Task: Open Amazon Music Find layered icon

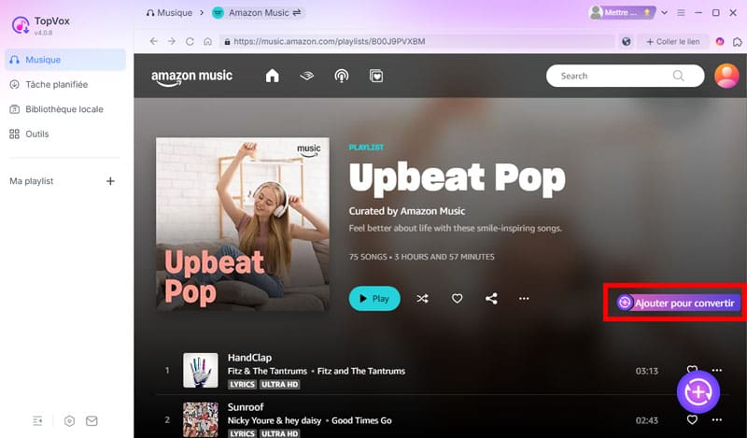Action: [x=307, y=76]
